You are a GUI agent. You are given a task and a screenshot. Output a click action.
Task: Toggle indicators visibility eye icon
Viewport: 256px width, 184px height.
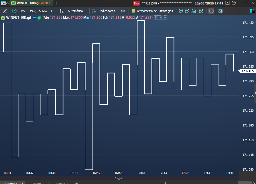pyautogui.click(x=123, y=11)
